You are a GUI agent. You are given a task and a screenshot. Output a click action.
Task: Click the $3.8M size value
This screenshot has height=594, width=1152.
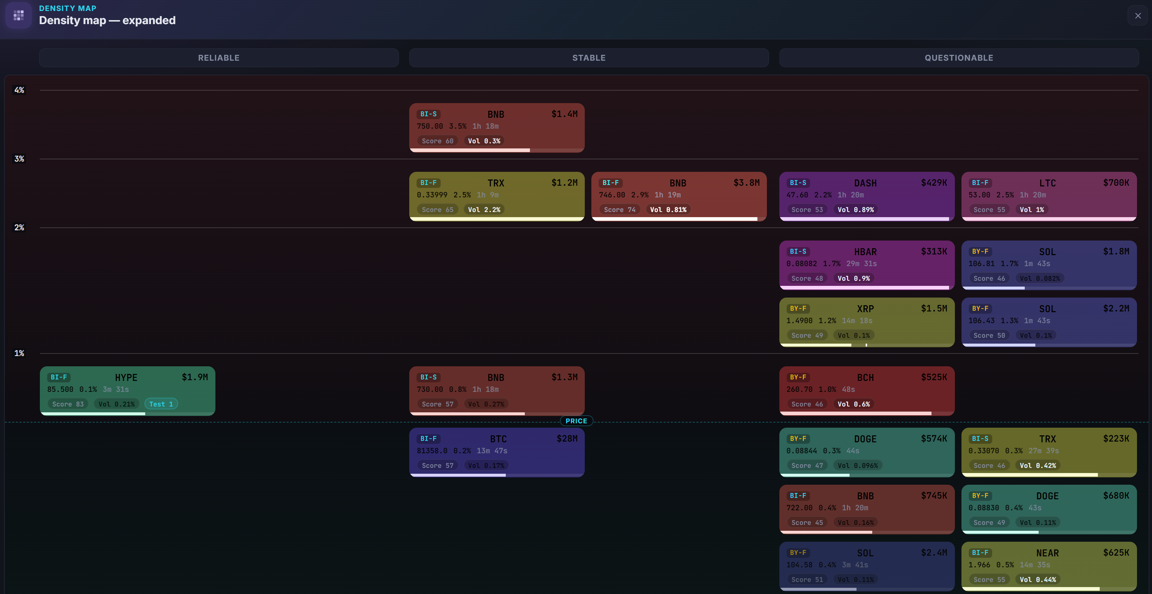746,183
